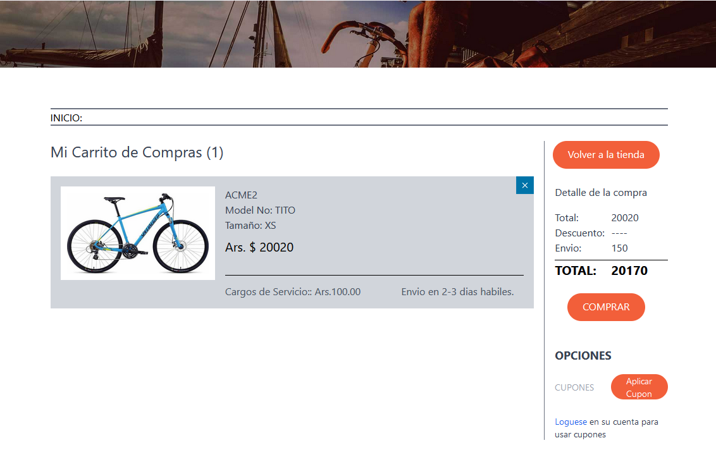
Task: Click the OPCIONES section heading
Action: 583,355
